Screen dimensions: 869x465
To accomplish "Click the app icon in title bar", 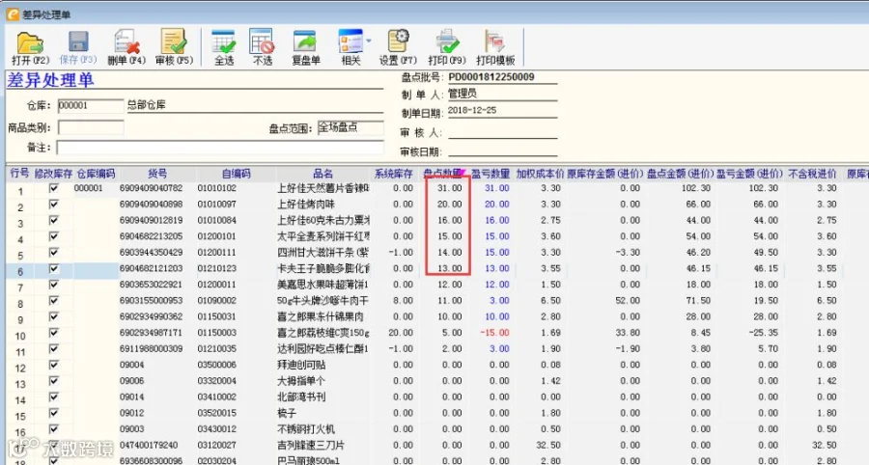I will pos(13,14).
